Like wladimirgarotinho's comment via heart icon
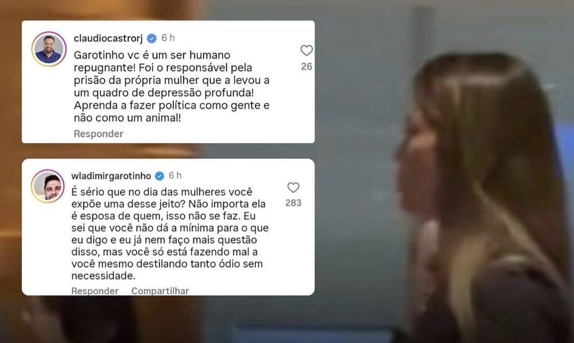The image size is (574, 343). (293, 187)
